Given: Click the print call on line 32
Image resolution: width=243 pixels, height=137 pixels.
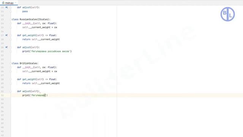Looking at the screenshot, I should click(x=35, y=95).
